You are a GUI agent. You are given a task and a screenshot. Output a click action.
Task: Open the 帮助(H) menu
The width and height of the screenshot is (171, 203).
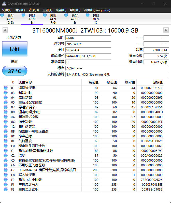pyautogui.click(x=75, y=10)
